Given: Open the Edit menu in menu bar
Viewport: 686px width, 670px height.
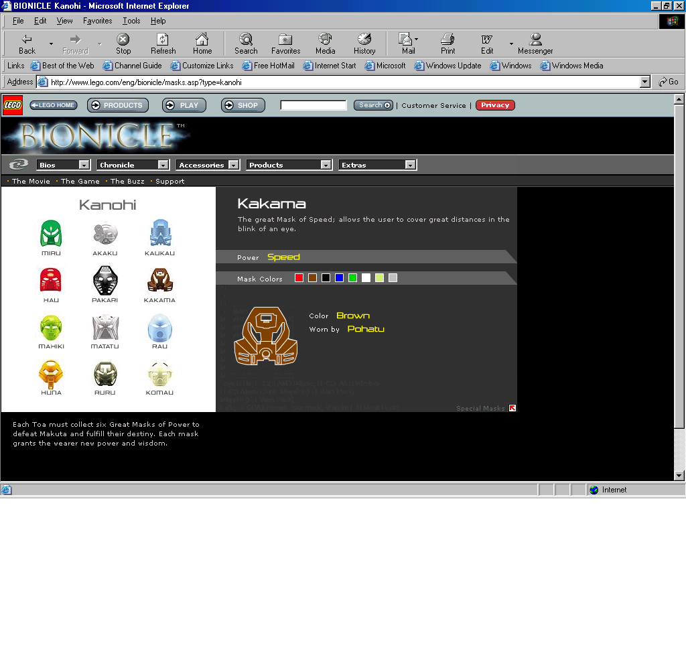Looking at the screenshot, I should click(40, 21).
